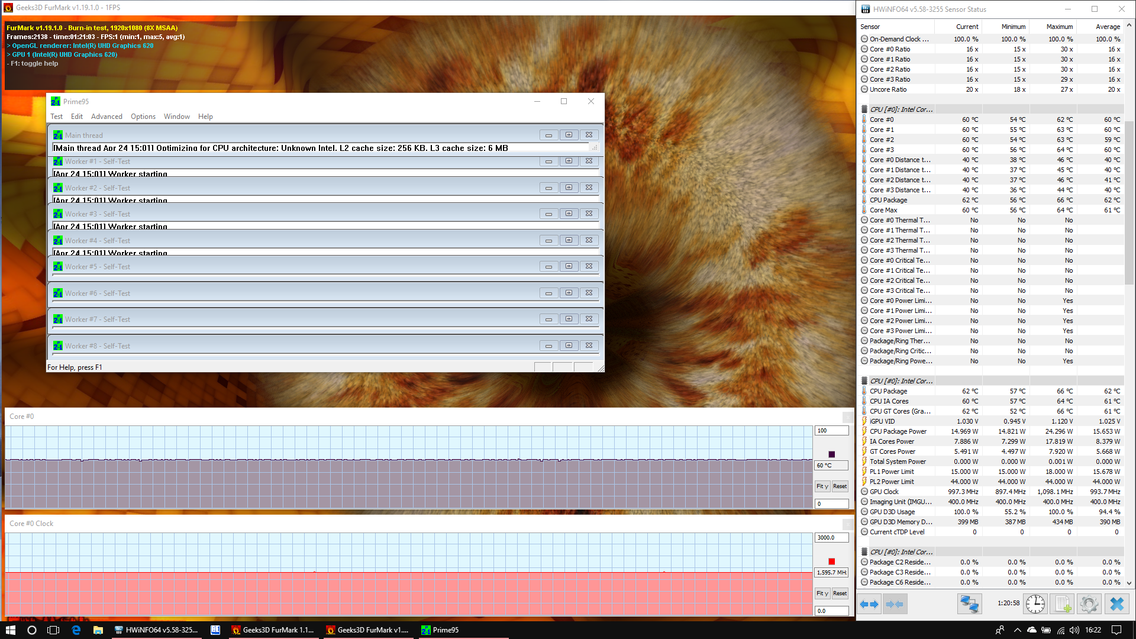Select the iGPU VID sensor row
This screenshot has height=639, width=1136.
click(991, 421)
